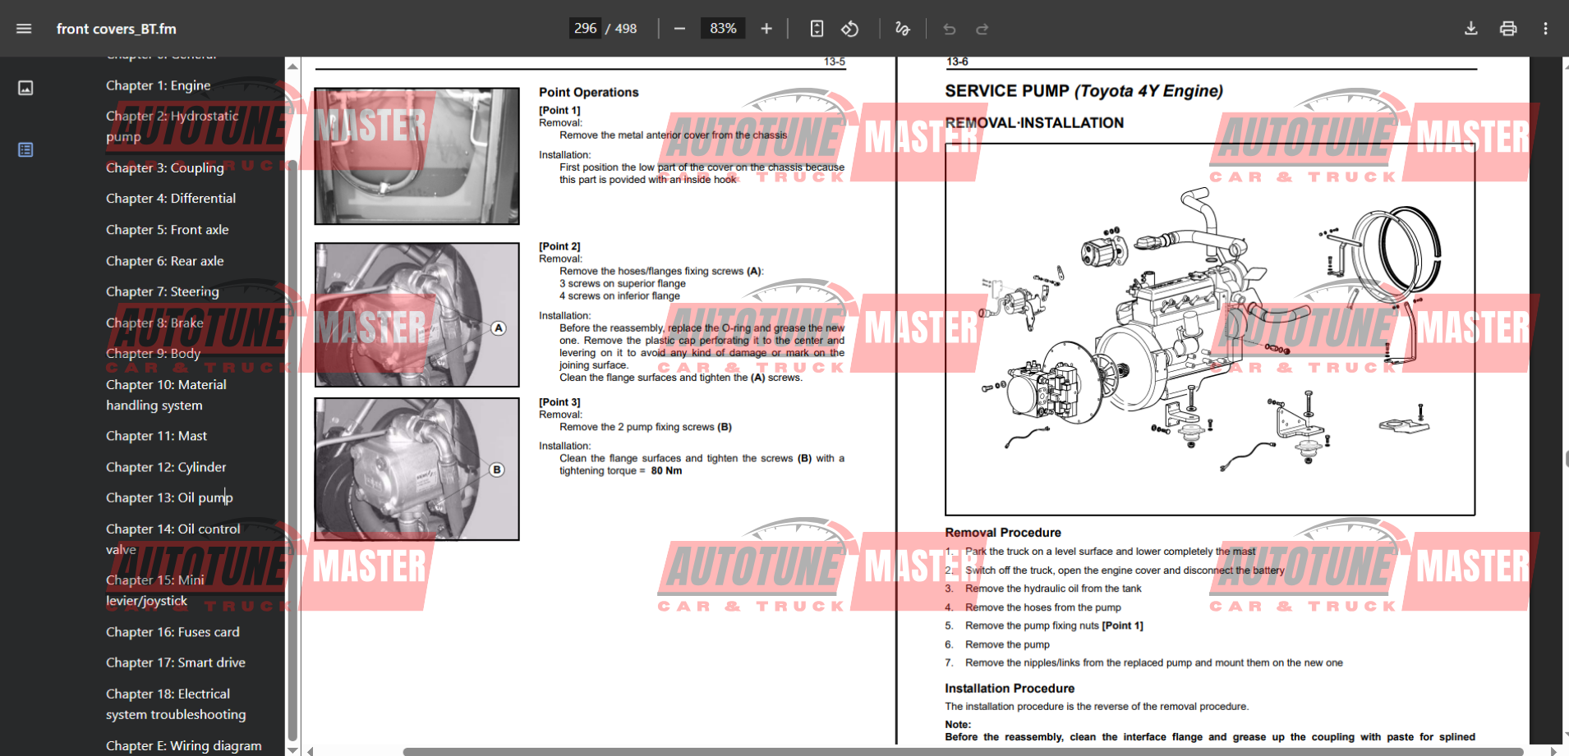Click the zoom in plus button

coord(766,29)
